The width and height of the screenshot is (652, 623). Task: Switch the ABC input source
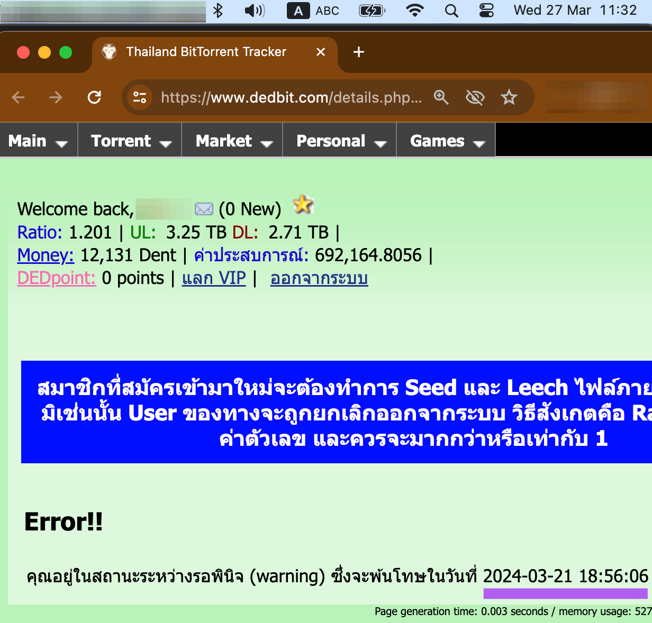coord(313,11)
